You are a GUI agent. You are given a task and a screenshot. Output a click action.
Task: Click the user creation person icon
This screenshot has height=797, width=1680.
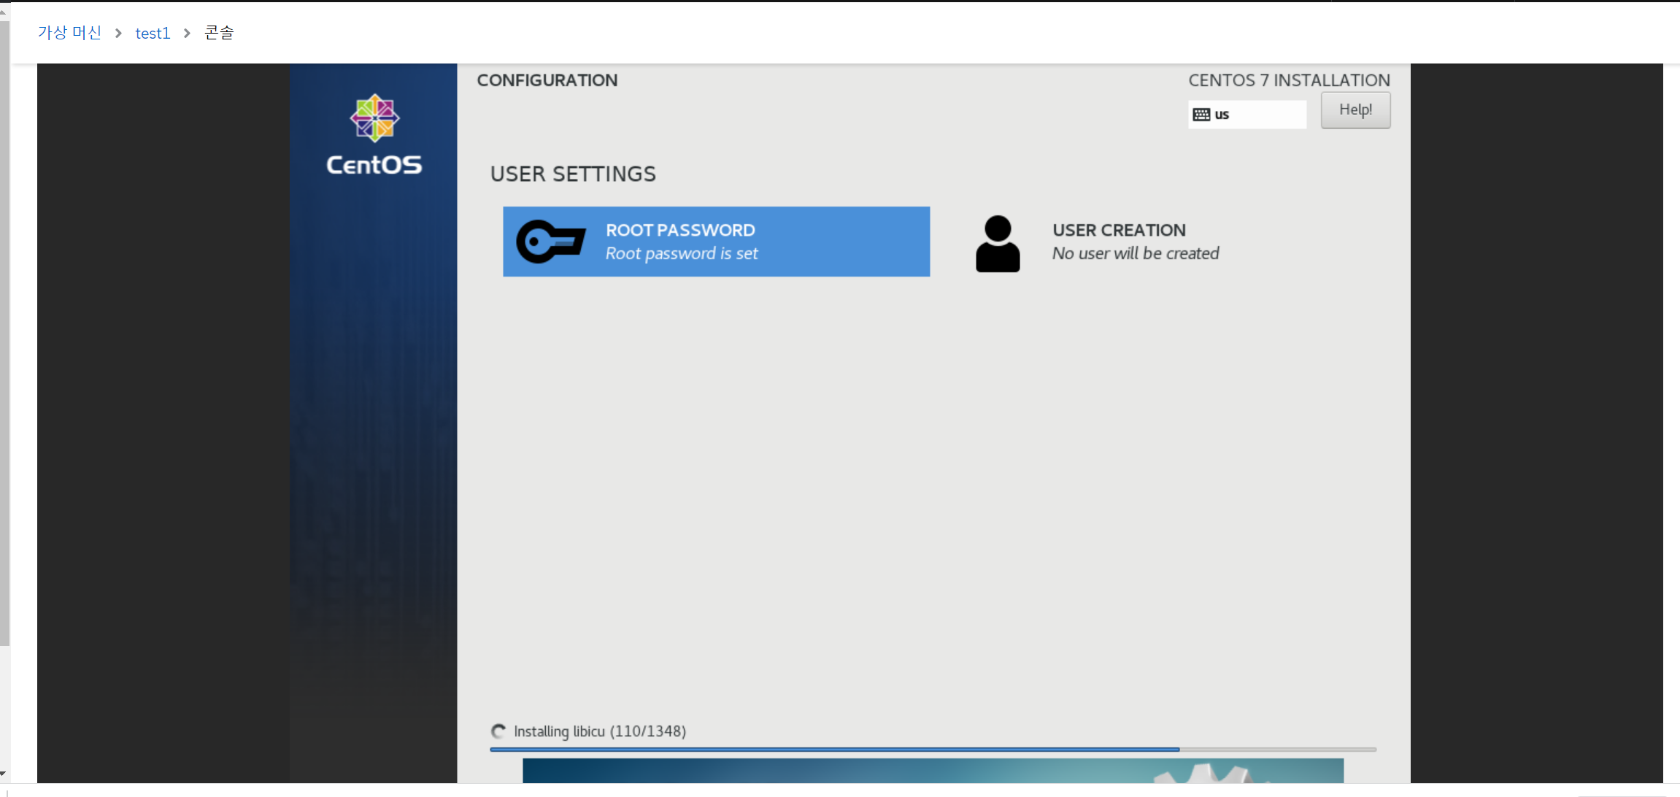coord(998,244)
